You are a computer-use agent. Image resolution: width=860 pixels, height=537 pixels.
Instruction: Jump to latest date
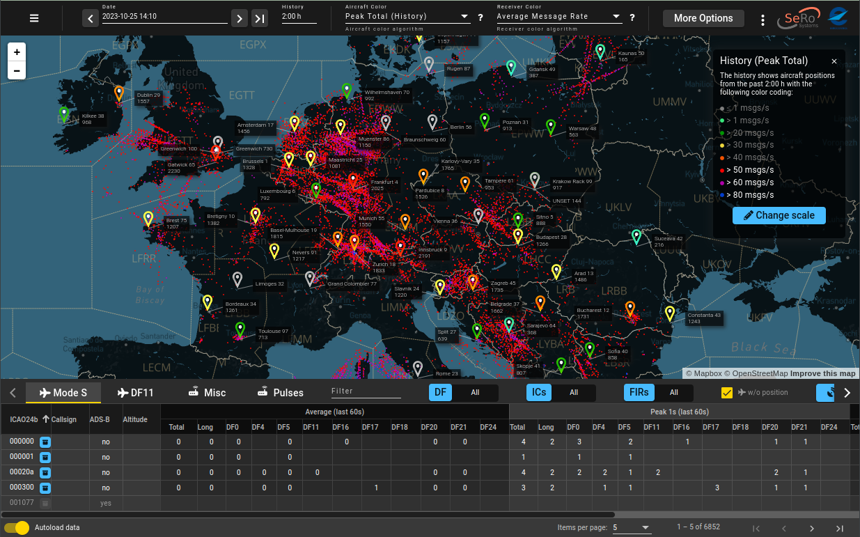pyautogui.click(x=260, y=18)
